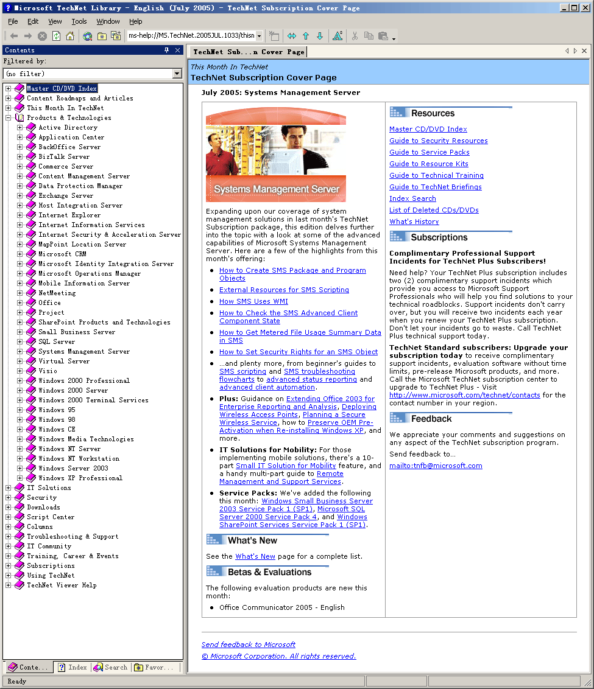Open the Master CD/DVD Index link
594x689 pixels.
point(428,129)
